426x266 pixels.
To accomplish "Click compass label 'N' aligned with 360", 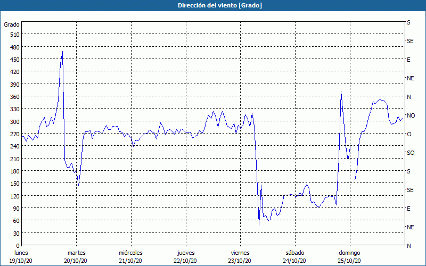I will (408, 97).
